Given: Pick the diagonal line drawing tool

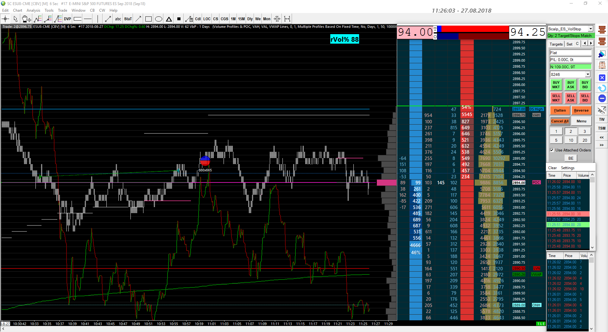Looking at the screenshot, I should (x=108, y=19).
